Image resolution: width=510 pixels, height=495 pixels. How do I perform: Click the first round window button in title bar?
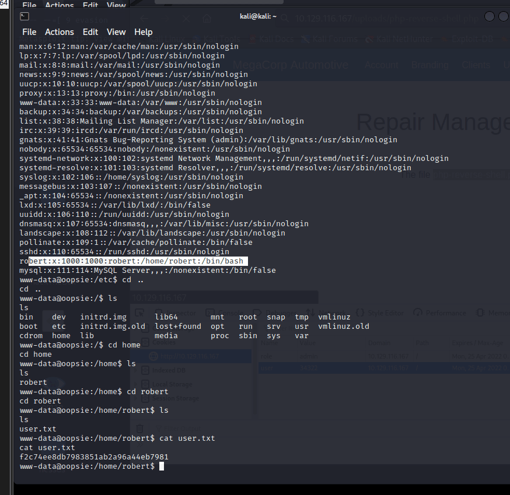pyautogui.click(x=488, y=17)
